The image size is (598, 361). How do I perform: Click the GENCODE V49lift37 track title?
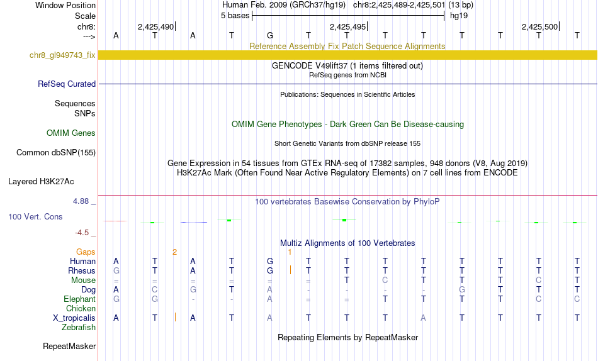(x=347, y=65)
